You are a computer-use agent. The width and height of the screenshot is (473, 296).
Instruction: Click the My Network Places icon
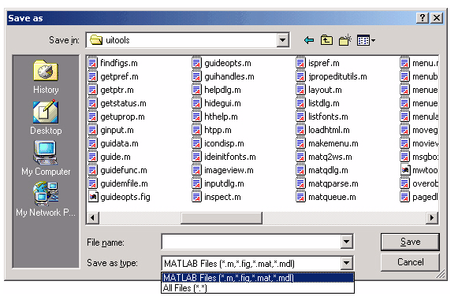(x=46, y=194)
